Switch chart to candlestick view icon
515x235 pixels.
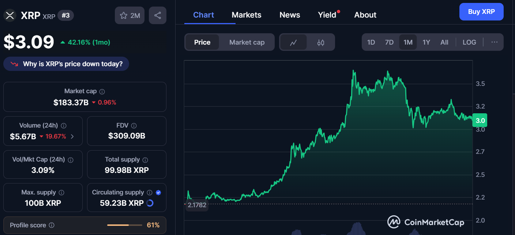click(x=320, y=42)
